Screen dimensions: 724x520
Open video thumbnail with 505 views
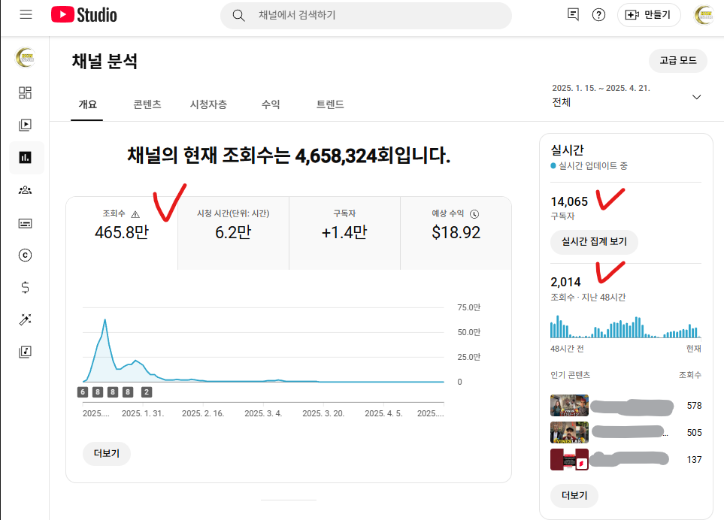569,432
